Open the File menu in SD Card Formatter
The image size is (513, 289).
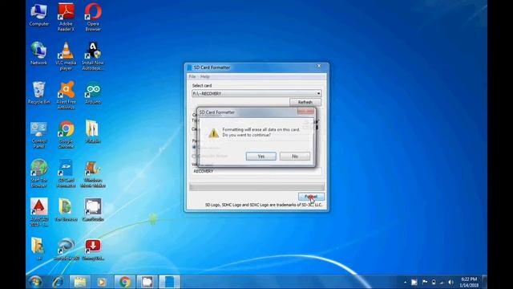[x=192, y=77]
